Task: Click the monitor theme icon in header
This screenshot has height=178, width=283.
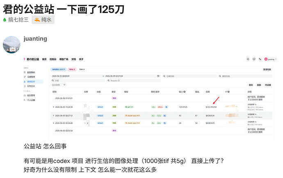Action: coord(254,59)
